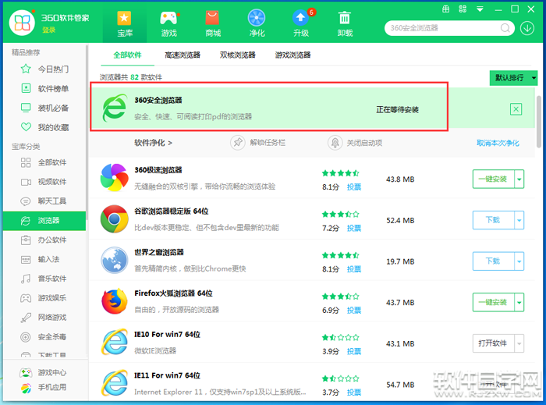Select 全部软件 category in sidebar

pyautogui.click(x=44, y=162)
